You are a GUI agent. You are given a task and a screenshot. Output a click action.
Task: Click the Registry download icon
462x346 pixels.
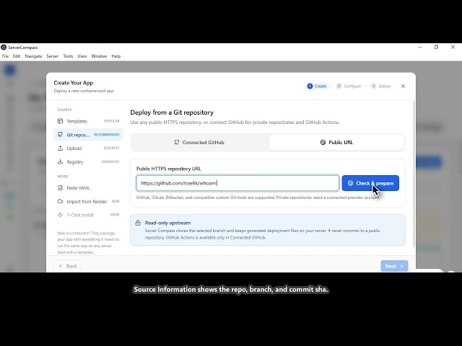pos(60,161)
